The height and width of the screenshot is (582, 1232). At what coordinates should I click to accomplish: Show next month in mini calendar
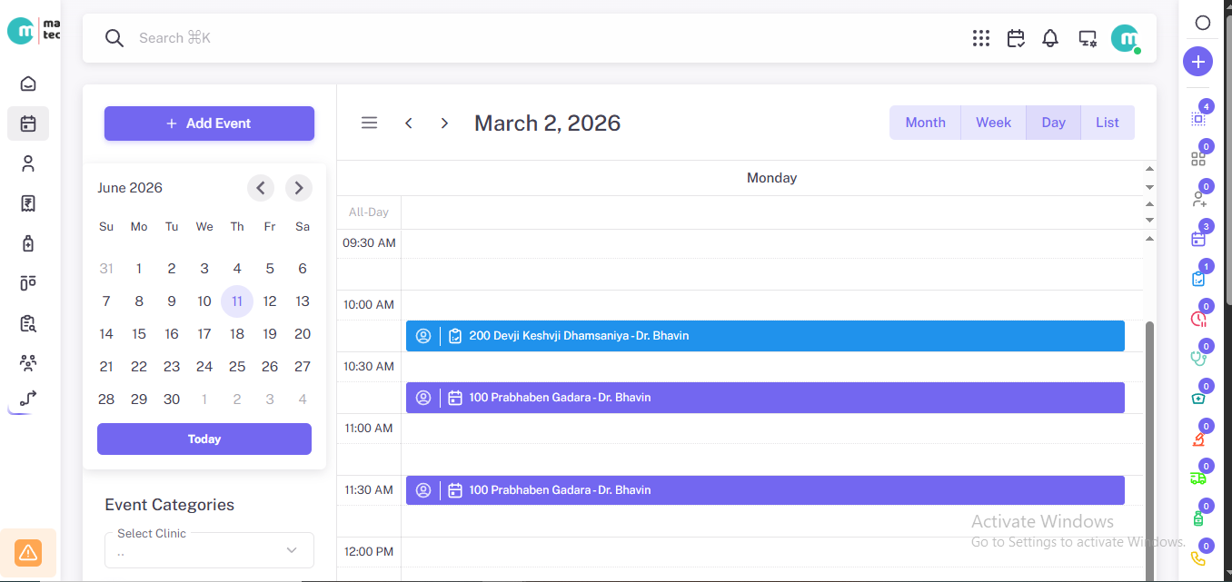pyautogui.click(x=298, y=188)
